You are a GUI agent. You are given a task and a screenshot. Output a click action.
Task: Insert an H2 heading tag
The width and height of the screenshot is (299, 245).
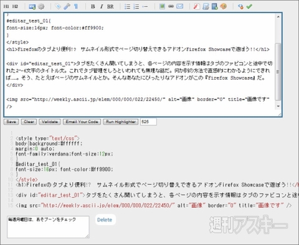coord(15,6)
